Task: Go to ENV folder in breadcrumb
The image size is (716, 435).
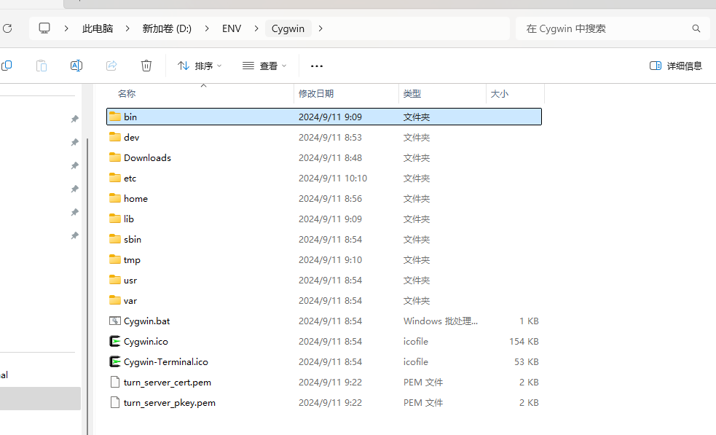Action: click(x=232, y=28)
